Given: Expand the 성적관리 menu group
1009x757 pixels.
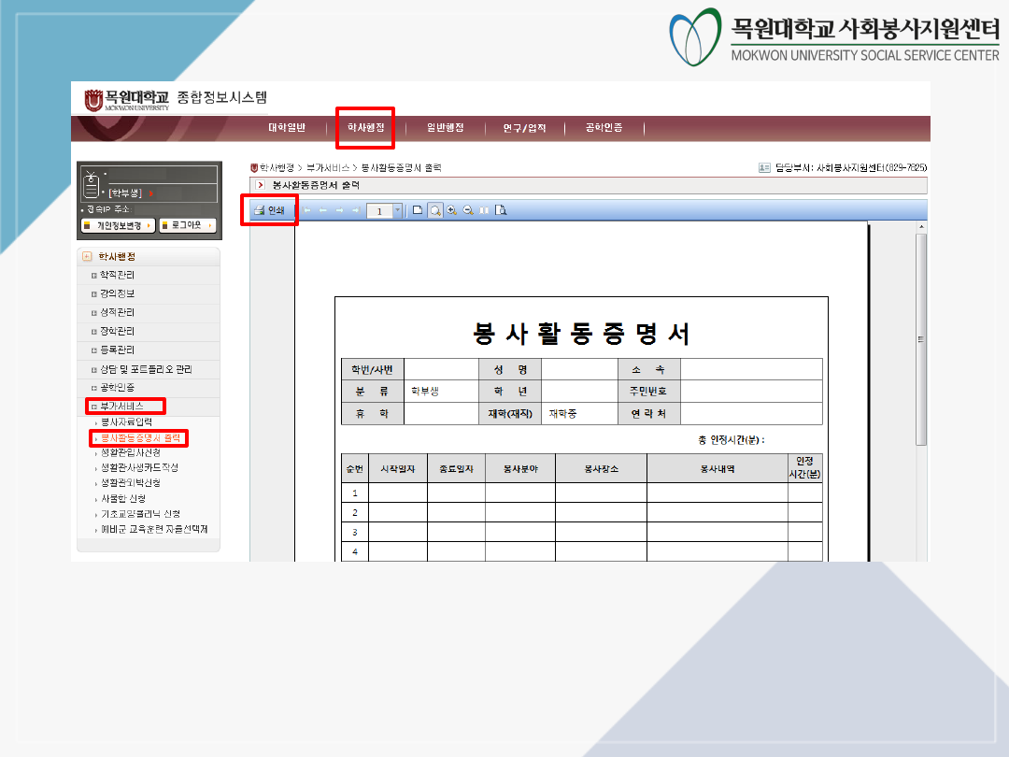Looking at the screenshot, I should (117, 312).
